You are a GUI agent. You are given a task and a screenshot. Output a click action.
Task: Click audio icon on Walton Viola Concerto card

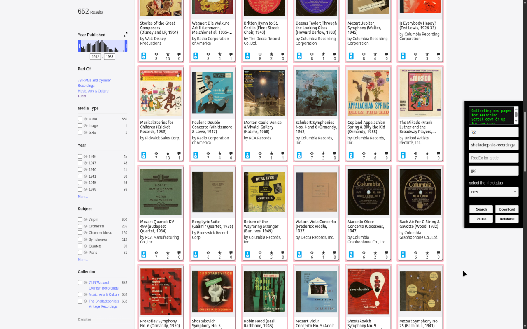coord(299,255)
